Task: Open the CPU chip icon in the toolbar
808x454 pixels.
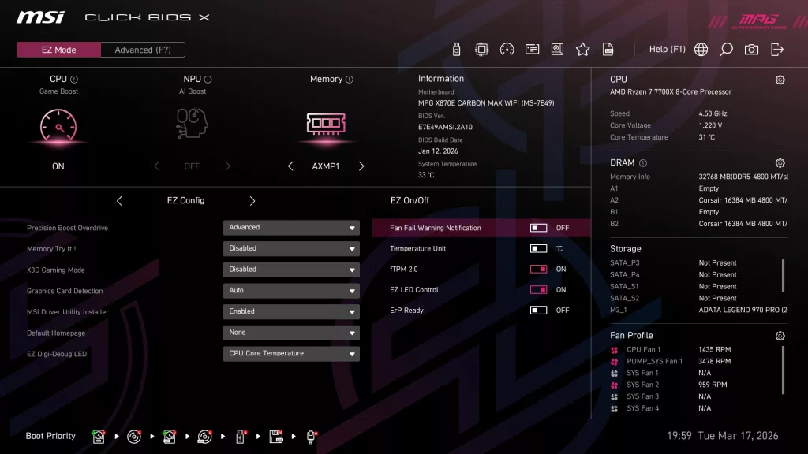Action: 482,48
